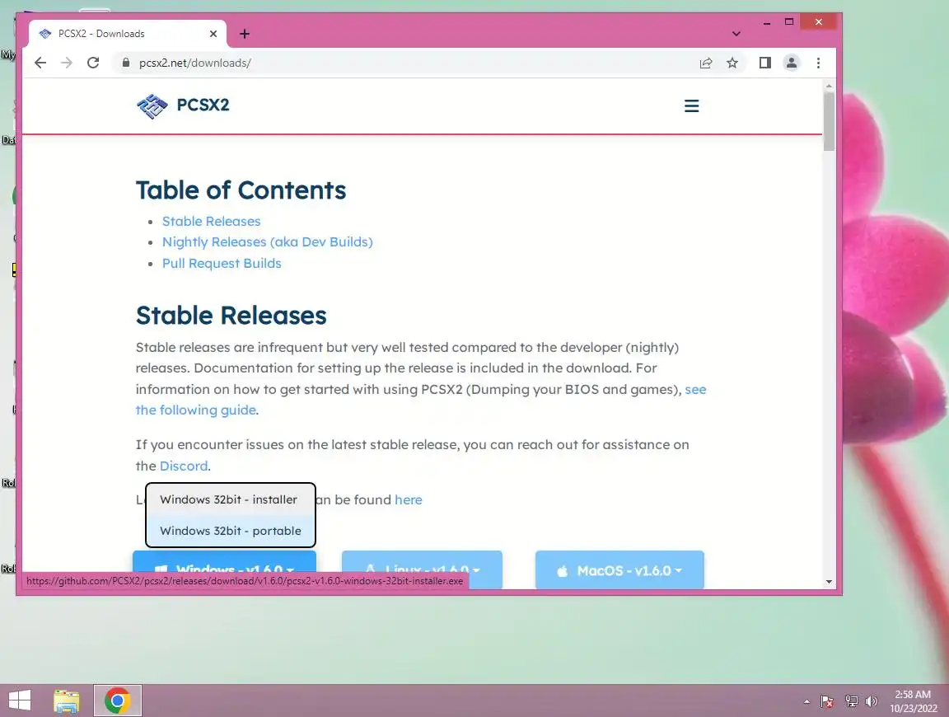The height and width of the screenshot is (717, 949).
Task: Click the 'here' link for older releases
Action: point(409,499)
